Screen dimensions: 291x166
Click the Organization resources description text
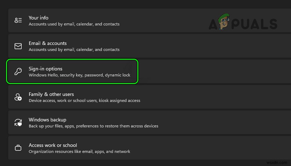[79, 152]
